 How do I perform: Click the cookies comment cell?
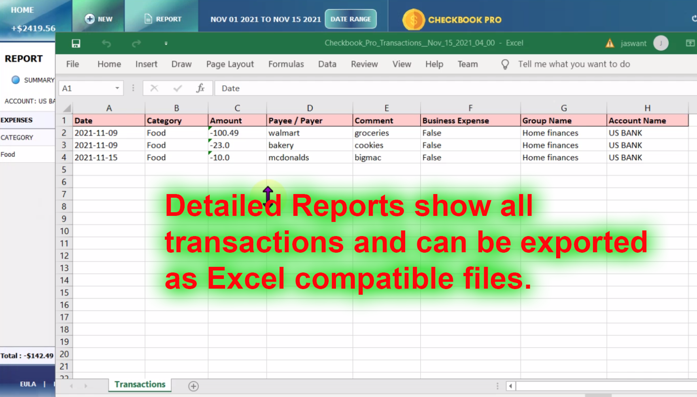point(387,145)
